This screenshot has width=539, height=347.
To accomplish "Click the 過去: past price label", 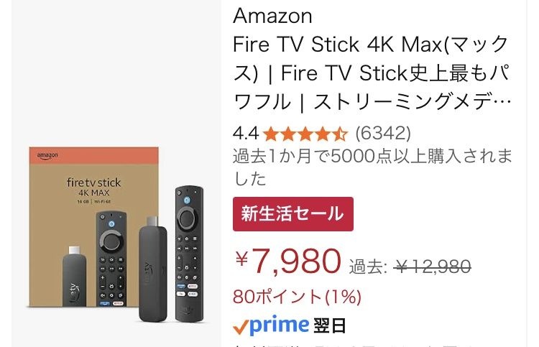I will point(368,267).
